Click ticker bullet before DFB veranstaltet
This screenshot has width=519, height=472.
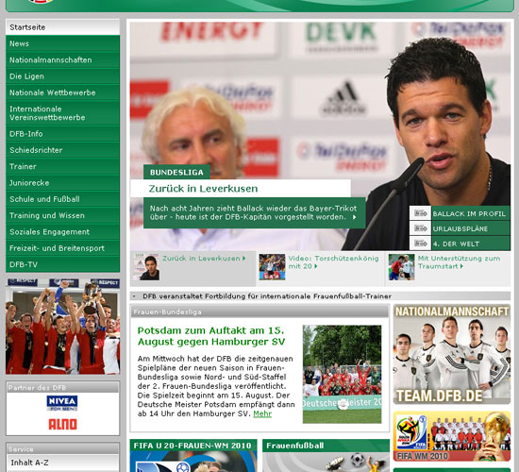coord(134,296)
